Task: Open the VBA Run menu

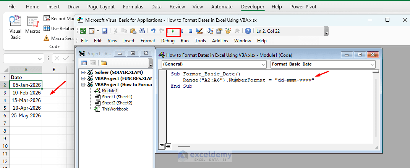Action: pos(185,41)
